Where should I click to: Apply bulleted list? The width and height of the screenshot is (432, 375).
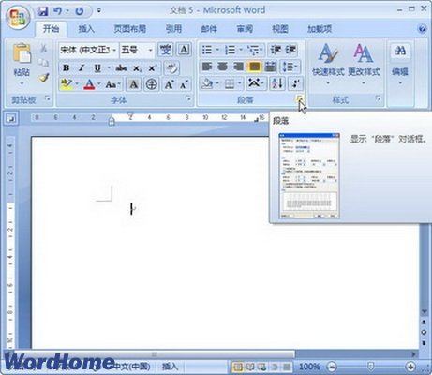click(207, 50)
